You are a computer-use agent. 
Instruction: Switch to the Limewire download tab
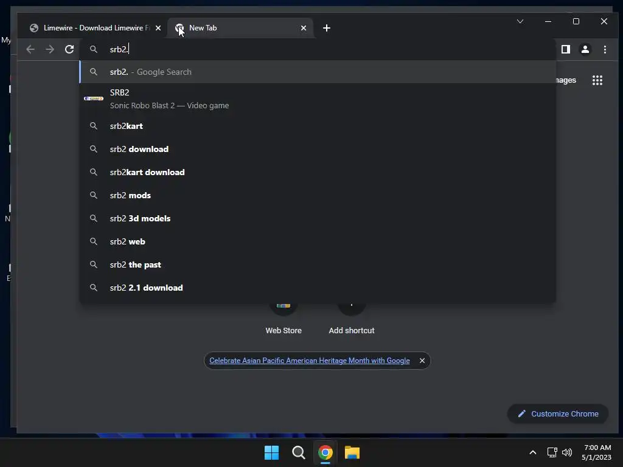coord(96,28)
